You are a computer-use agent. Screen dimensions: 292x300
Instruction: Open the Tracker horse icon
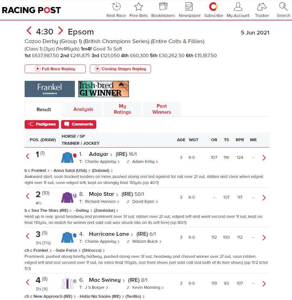pos(262,6)
